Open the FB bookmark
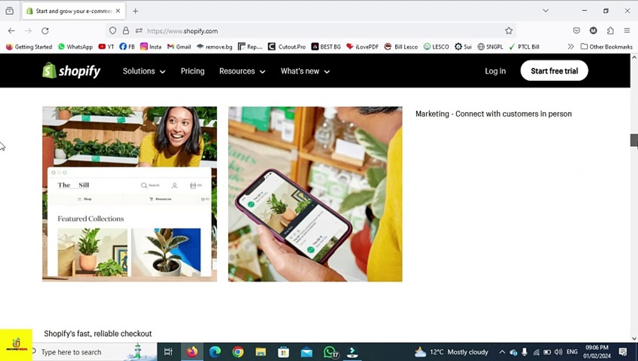 127,47
